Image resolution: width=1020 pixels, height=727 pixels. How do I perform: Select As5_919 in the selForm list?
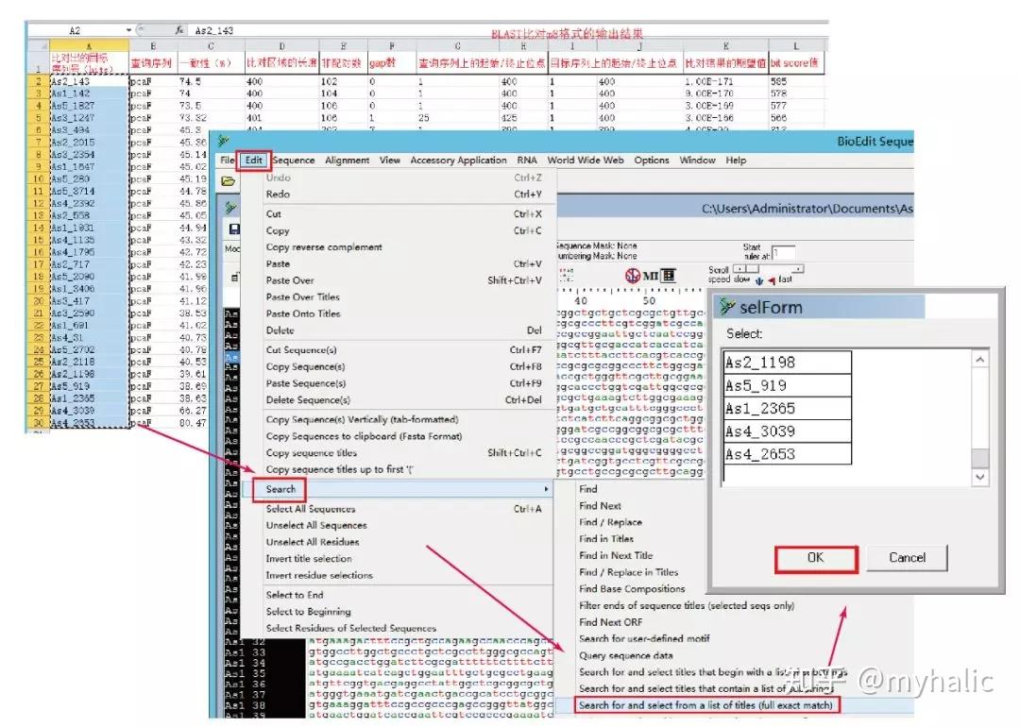[x=787, y=385]
